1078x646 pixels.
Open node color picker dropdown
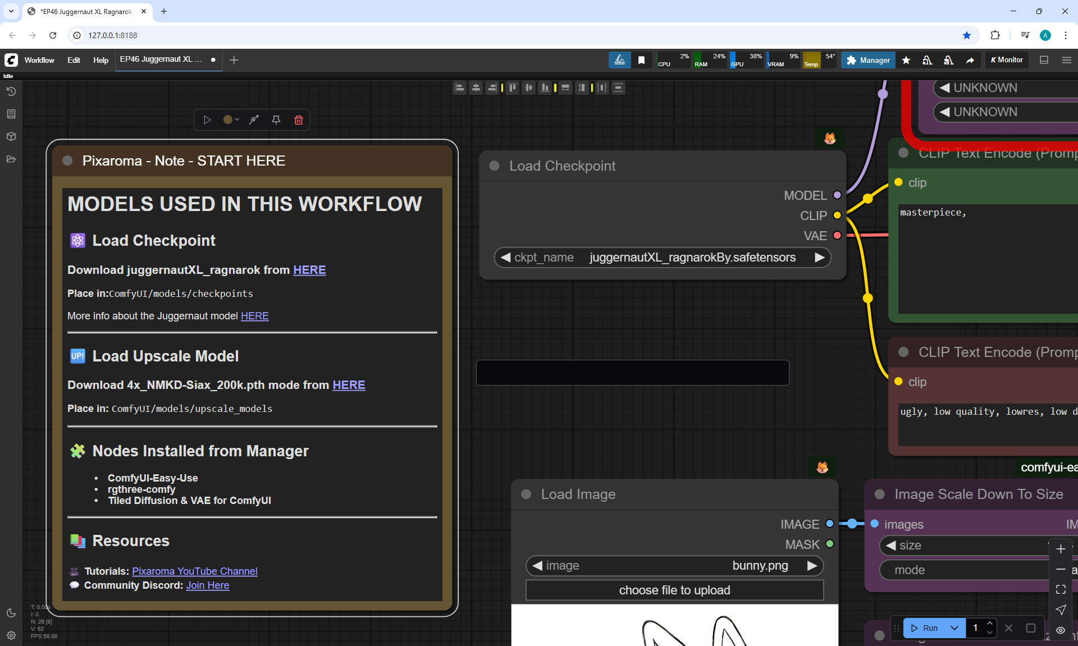(231, 120)
